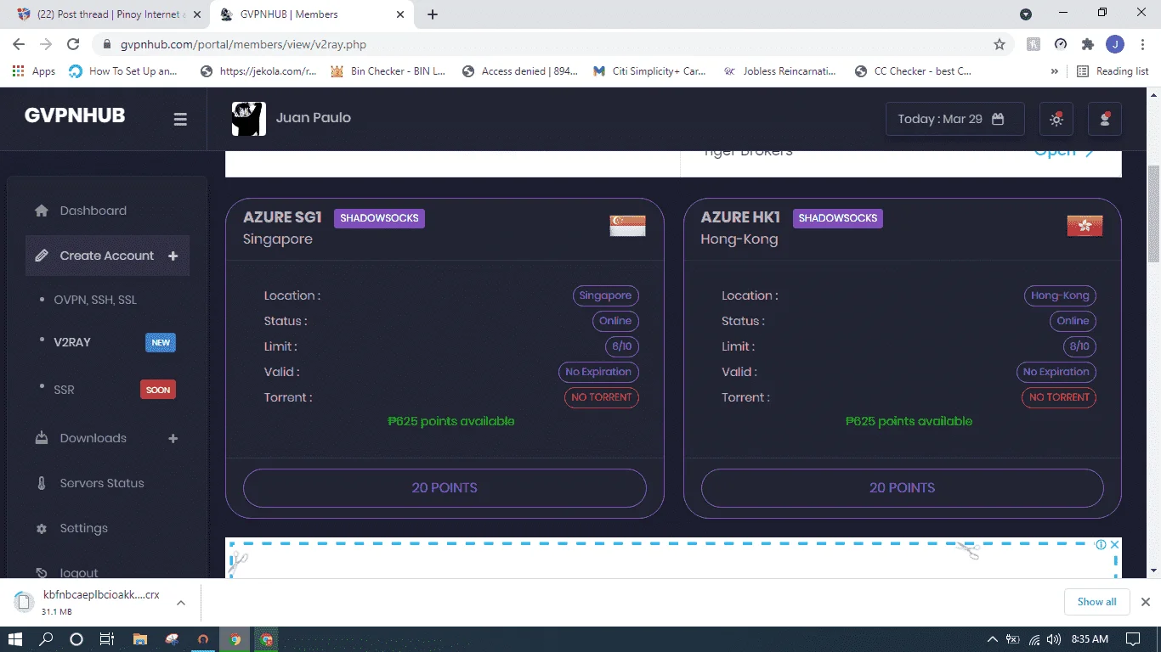Screen dimensions: 1161x652
Task: Click NO TORRENT tag on AZURE SG1
Action: (602, 397)
